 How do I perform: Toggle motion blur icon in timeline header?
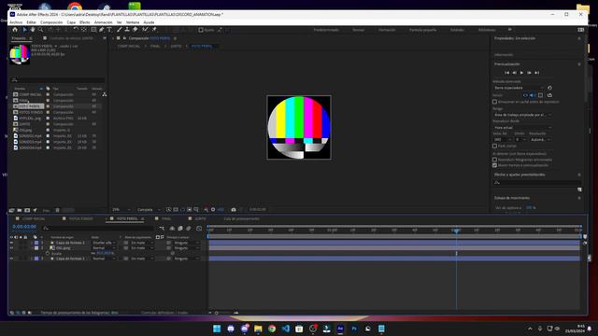pos(189,228)
